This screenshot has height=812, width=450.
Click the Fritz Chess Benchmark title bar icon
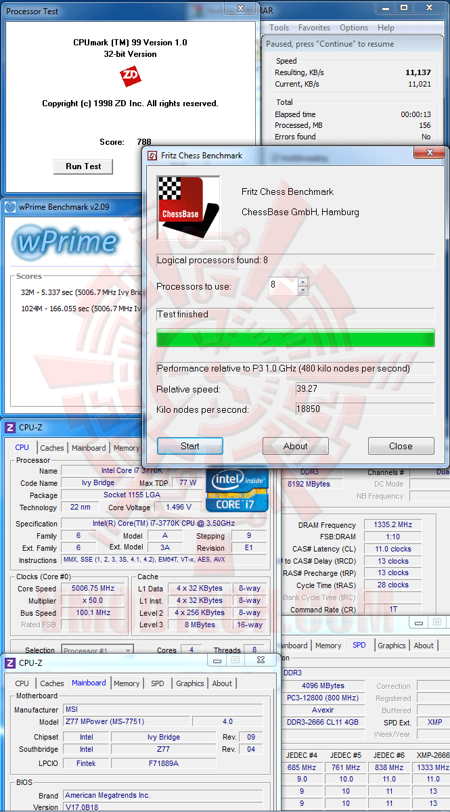[152, 156]
